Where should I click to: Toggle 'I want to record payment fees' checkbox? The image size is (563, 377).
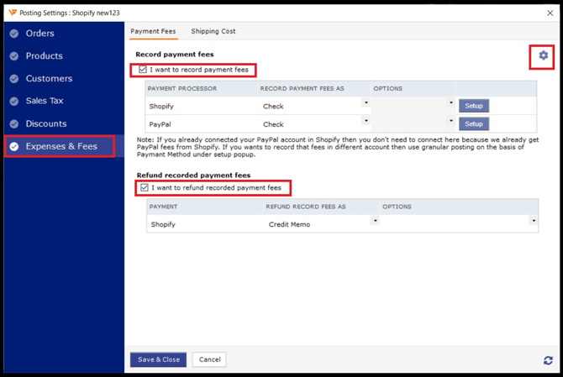click(143, 70)
